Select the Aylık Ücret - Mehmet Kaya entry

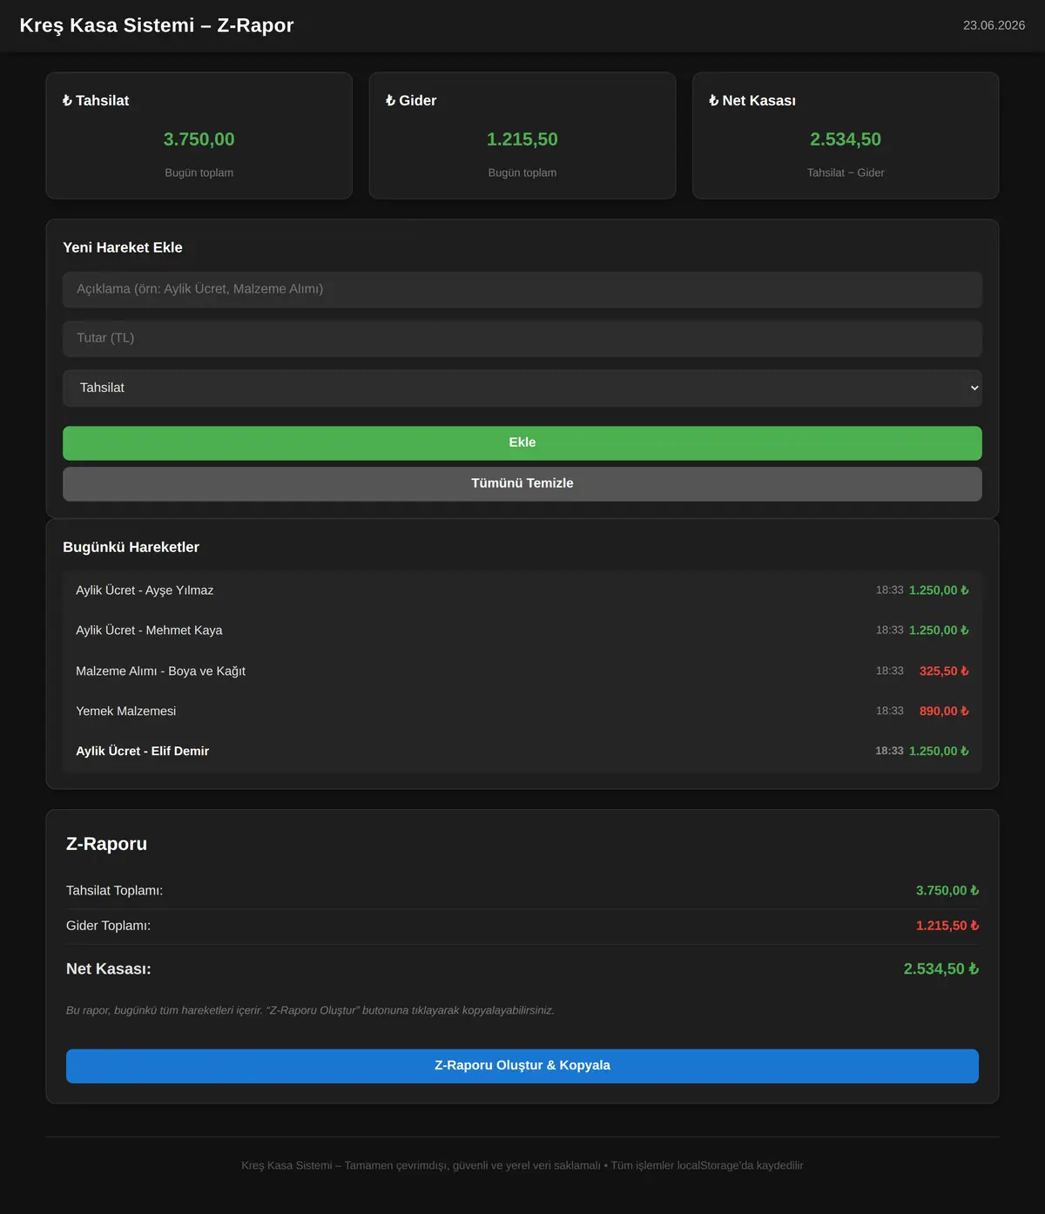522,631
